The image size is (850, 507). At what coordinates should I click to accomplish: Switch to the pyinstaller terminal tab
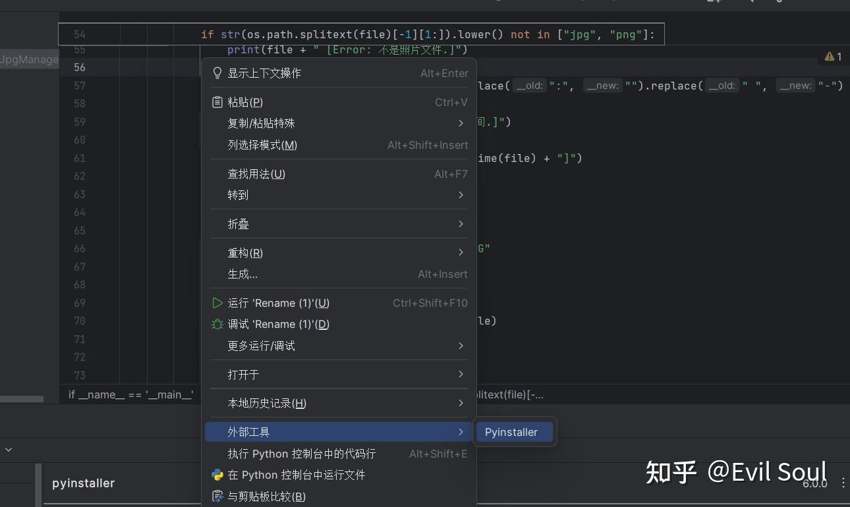83,483
